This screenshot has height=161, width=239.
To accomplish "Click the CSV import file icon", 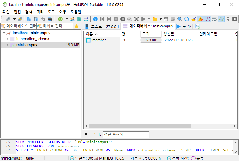I will [x=79, y=19].
